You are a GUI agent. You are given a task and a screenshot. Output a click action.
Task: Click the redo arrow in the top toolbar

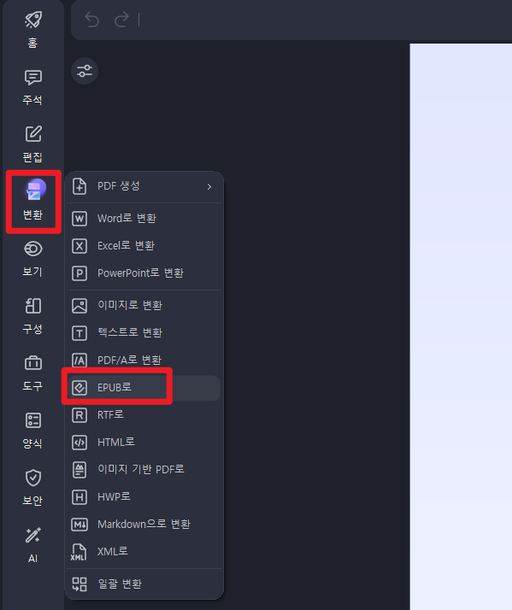[121, 20]
